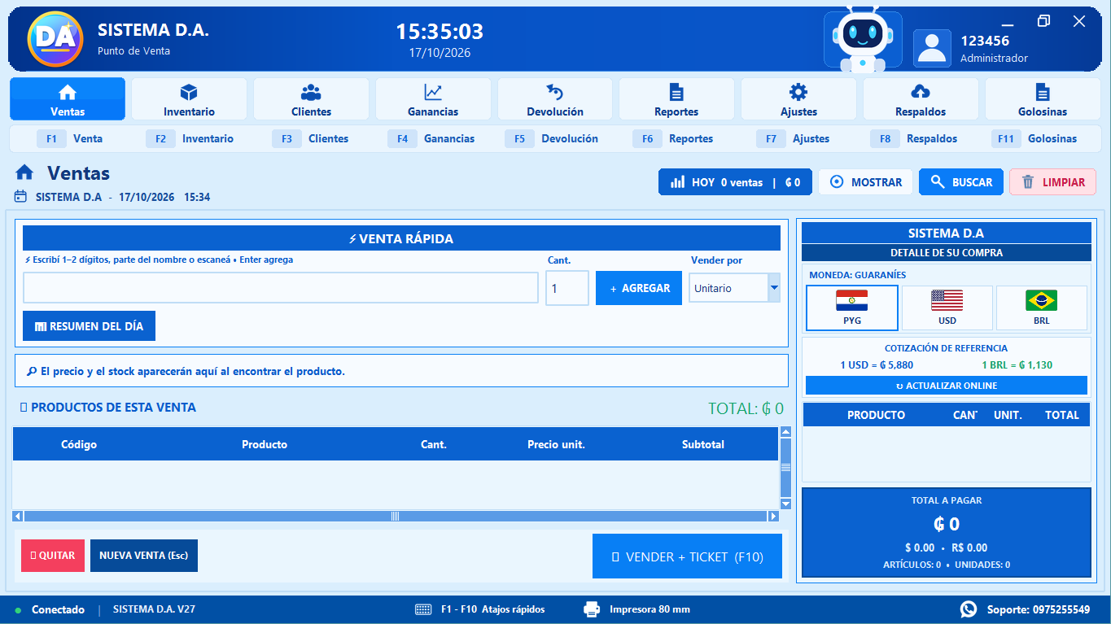Click the product table vertical scrollbar thumb
The height and width of the screenshot is (624, 1111).
point(785,468)
